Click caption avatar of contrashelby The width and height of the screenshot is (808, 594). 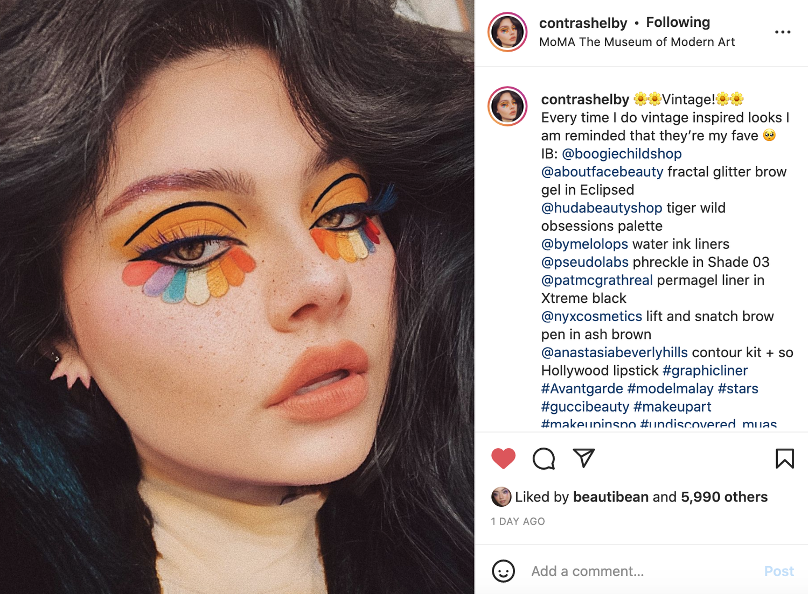[507, 106]
